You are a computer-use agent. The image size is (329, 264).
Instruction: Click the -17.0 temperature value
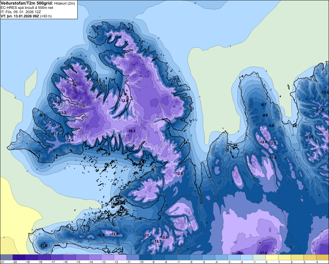(263, 253)
